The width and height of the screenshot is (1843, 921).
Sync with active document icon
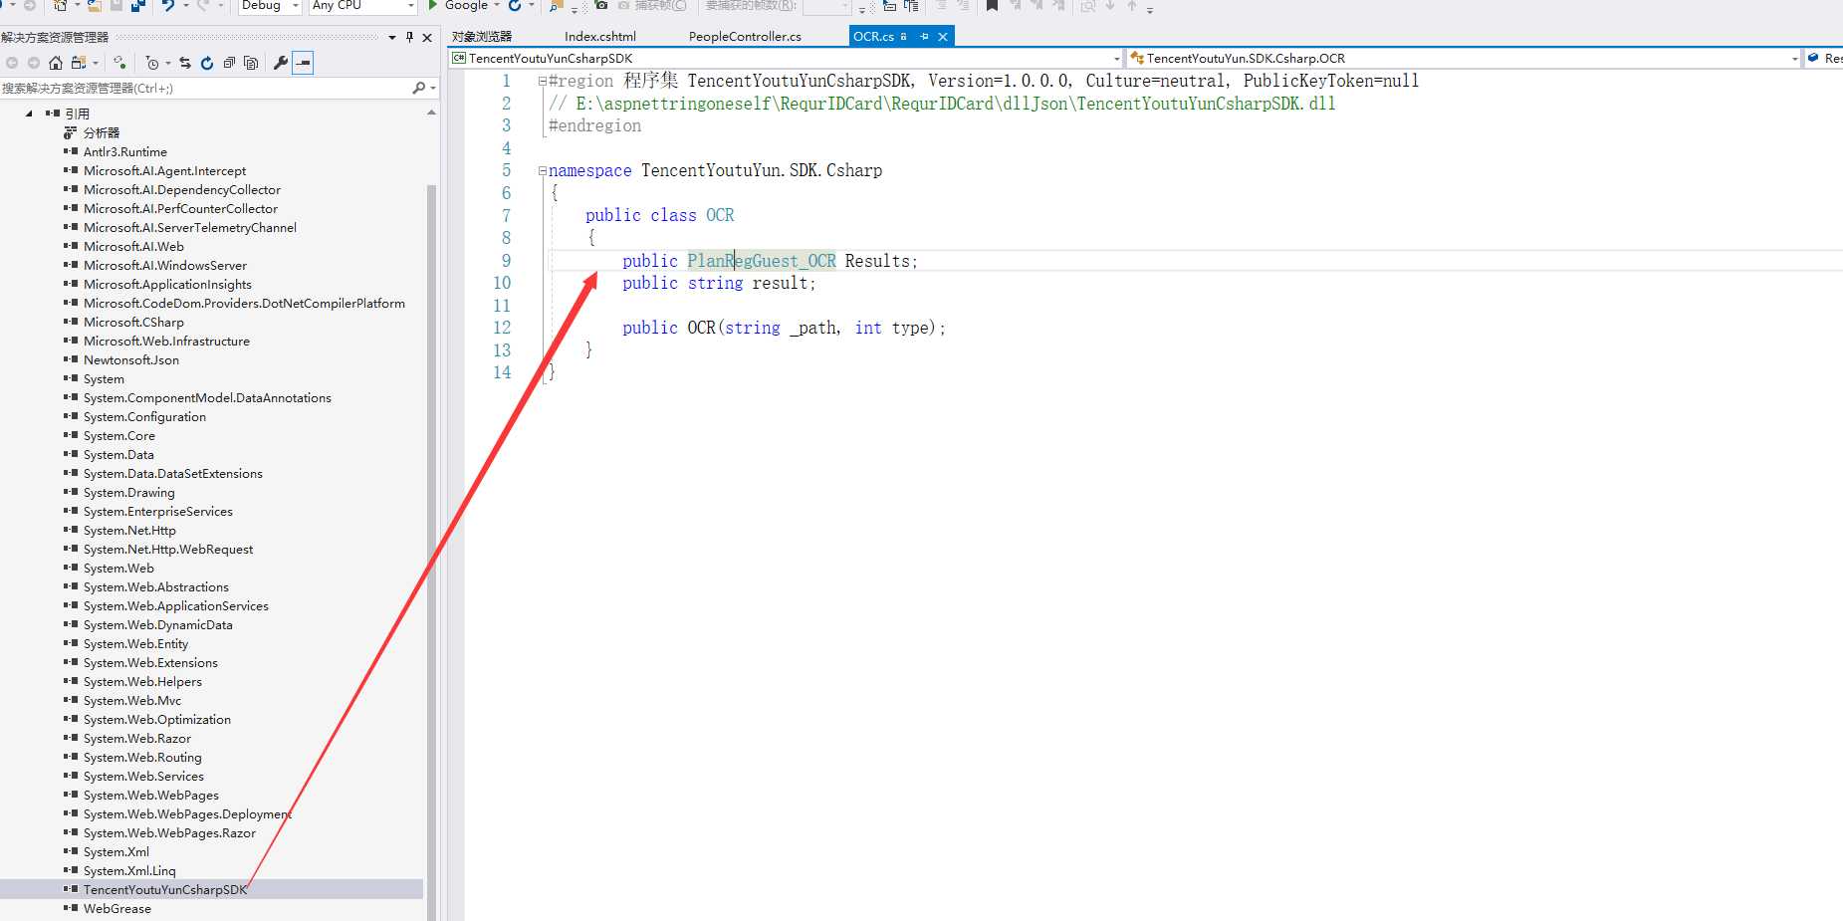click(119, 63)
